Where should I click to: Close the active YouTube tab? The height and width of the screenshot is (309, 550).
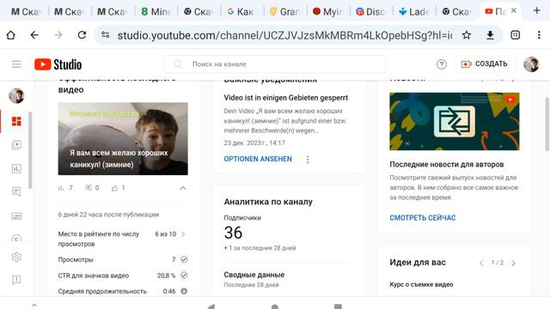514,11
